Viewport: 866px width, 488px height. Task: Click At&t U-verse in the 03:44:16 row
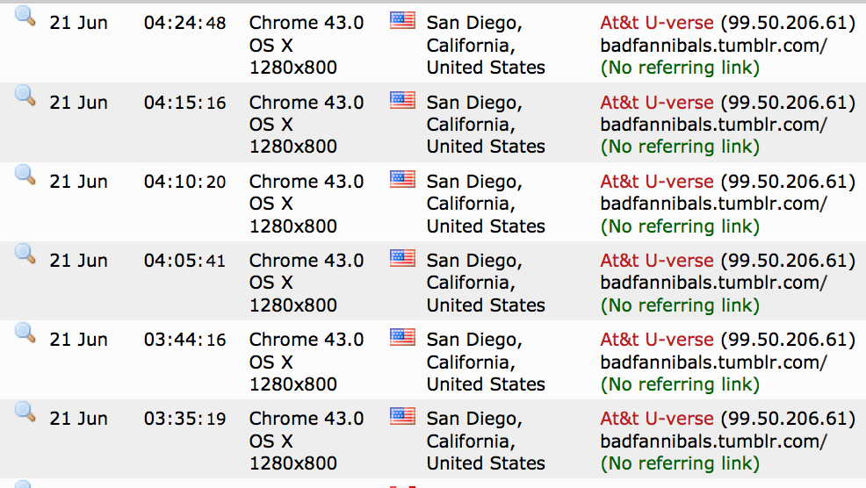coord(657,339)
